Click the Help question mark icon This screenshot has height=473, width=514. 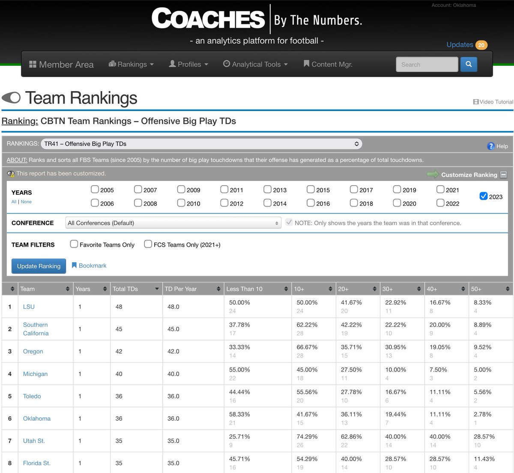[491, 146]
